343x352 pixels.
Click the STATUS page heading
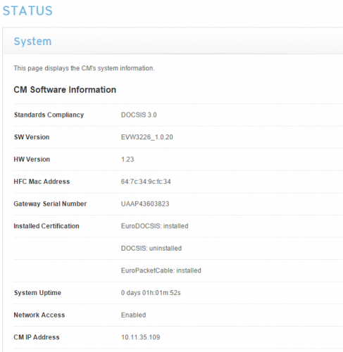27,11
